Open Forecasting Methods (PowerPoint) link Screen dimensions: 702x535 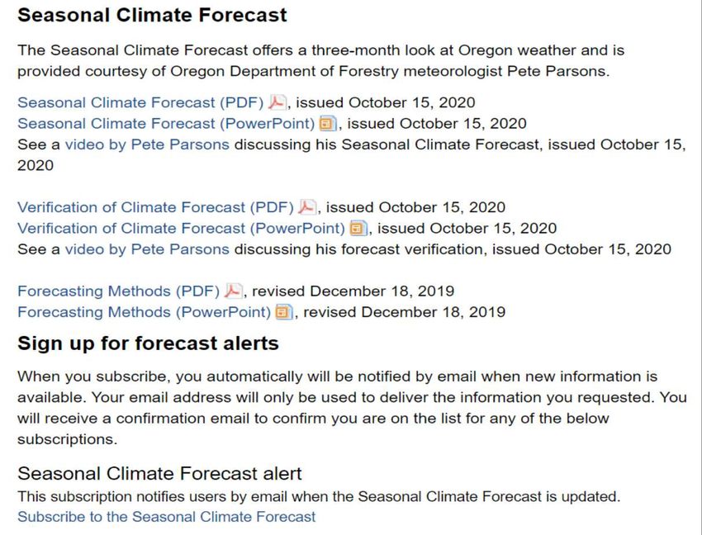tap(145, 312)
